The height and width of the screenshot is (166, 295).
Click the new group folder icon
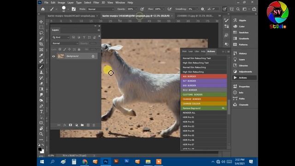point(82,125)
